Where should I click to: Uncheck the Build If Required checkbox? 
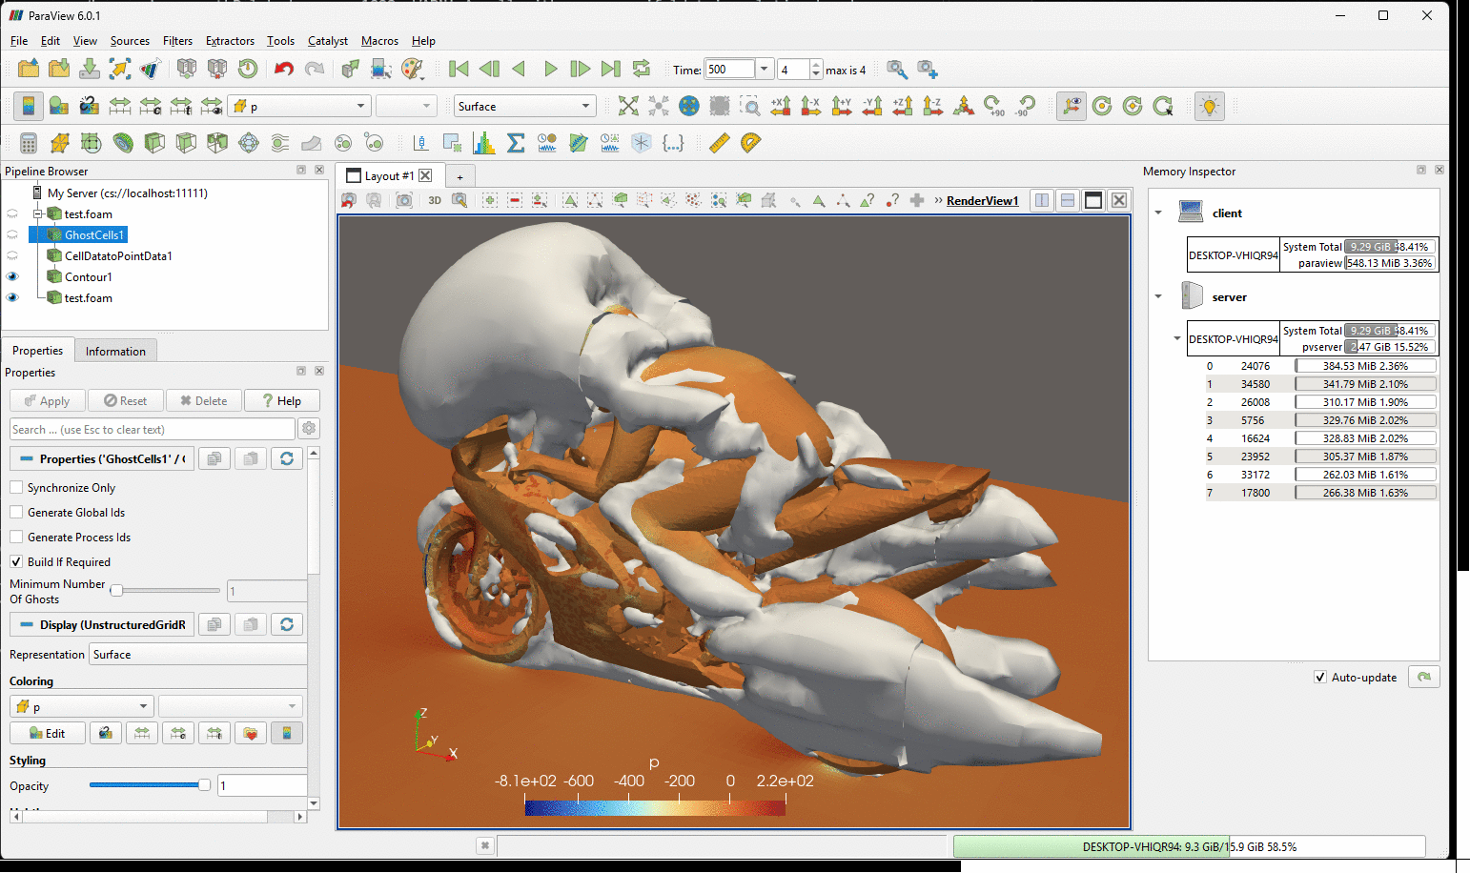pyautogui.click(x=16, y=561)
